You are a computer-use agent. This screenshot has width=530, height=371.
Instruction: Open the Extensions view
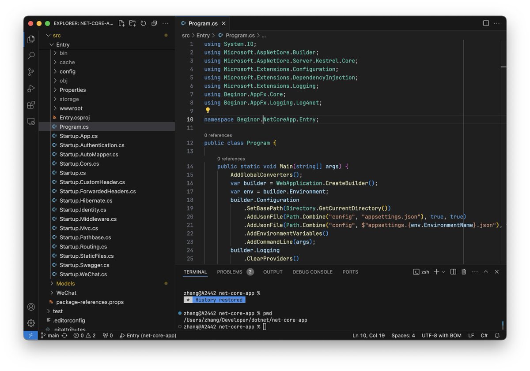pyautogui.click(x=31, y=105)
